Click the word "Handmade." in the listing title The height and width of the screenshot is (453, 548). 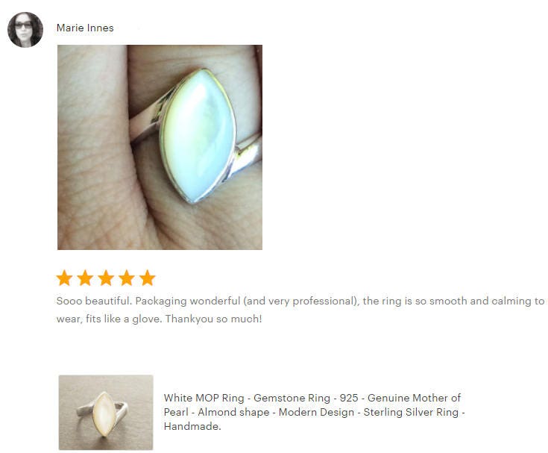[192, 426]
